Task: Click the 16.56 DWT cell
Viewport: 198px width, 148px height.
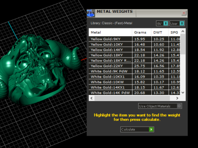Action: (x=160, y=66)
